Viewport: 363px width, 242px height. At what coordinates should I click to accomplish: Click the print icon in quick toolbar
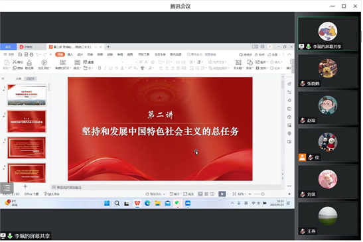pos(31,54)
